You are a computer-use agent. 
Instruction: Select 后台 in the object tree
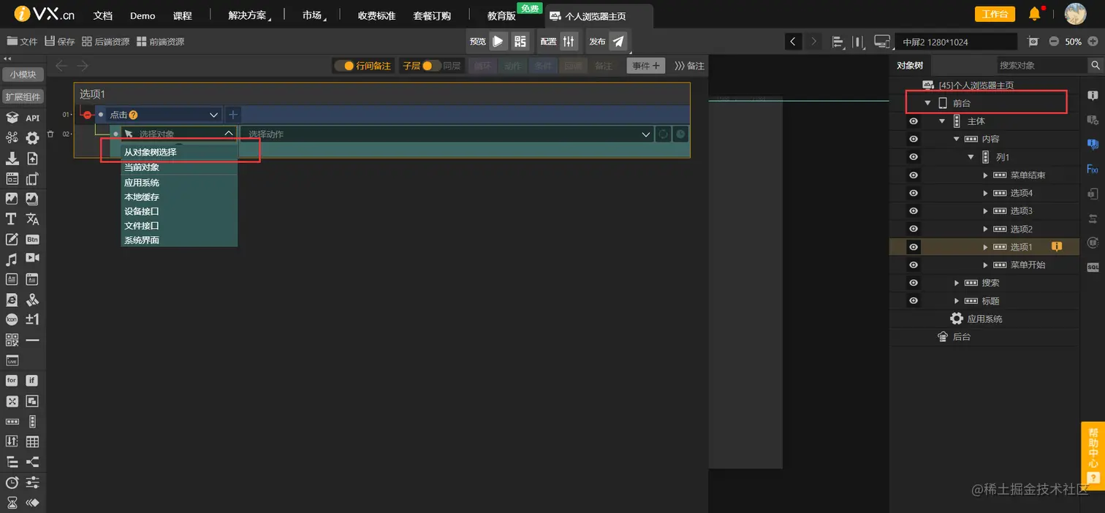pyautogui.click(x=961, y=337)
